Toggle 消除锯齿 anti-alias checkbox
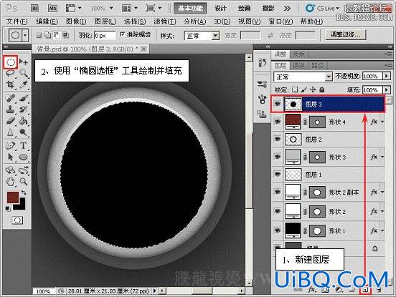This screenshot has height=297, width=396. point(123,34)
